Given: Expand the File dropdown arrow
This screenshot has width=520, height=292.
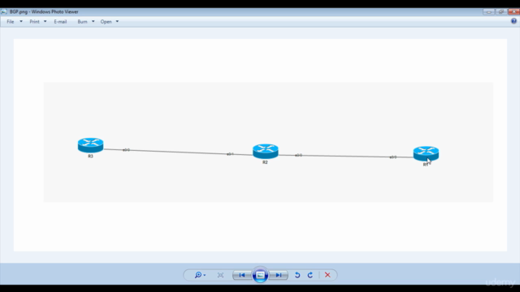Looking at the screenshot, I should [21, 22].
